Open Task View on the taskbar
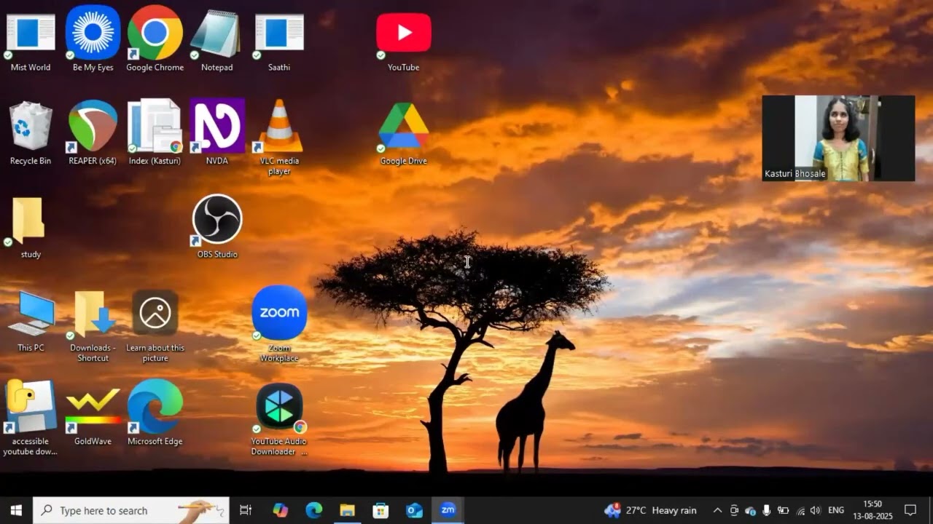Image resolution: width=933 pixels, height=524 pixels. click(246, 510)
